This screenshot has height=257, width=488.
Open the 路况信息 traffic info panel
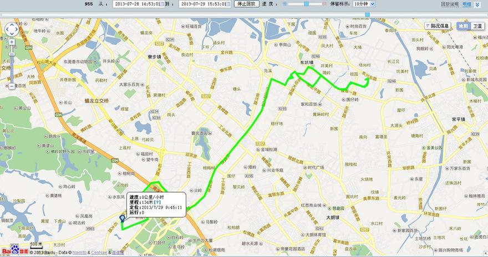coord(438,26)
